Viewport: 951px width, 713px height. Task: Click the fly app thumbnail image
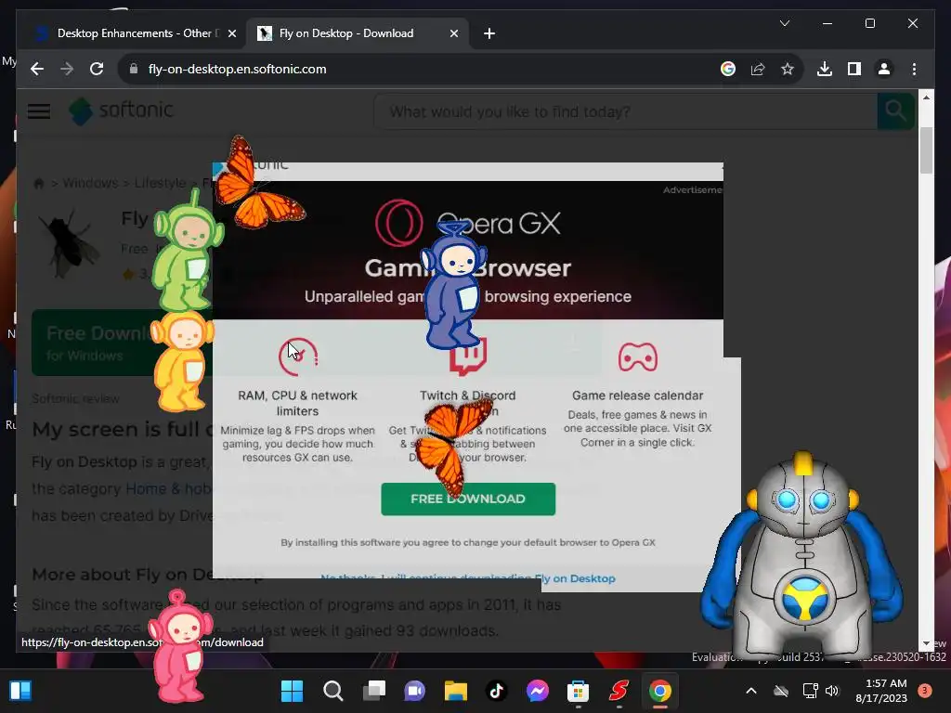(70, 242)
